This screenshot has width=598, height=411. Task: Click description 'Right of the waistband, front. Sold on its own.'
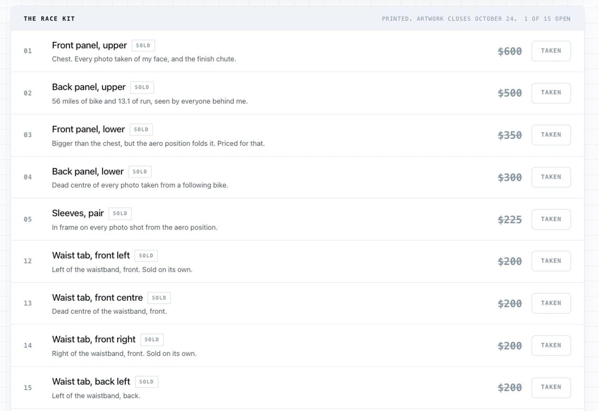[x=124, y=354]
